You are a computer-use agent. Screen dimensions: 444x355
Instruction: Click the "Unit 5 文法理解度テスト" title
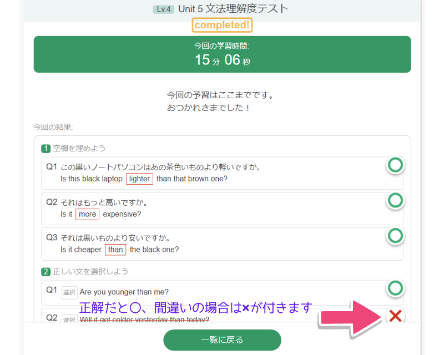coord(233,9)
